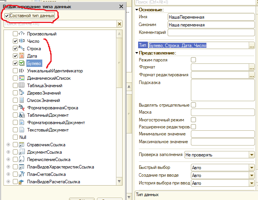Click the Строка type icon
Screen dimensions: 258x200
(x=21, y=49)
